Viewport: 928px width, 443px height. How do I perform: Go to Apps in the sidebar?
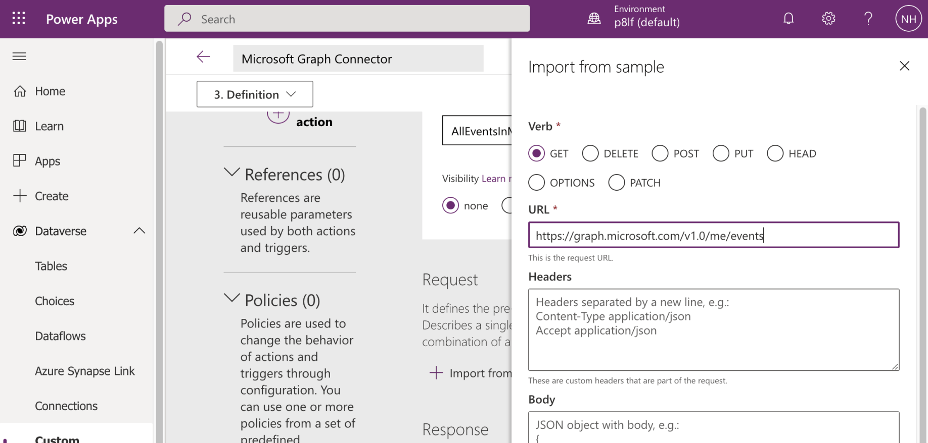47,161
